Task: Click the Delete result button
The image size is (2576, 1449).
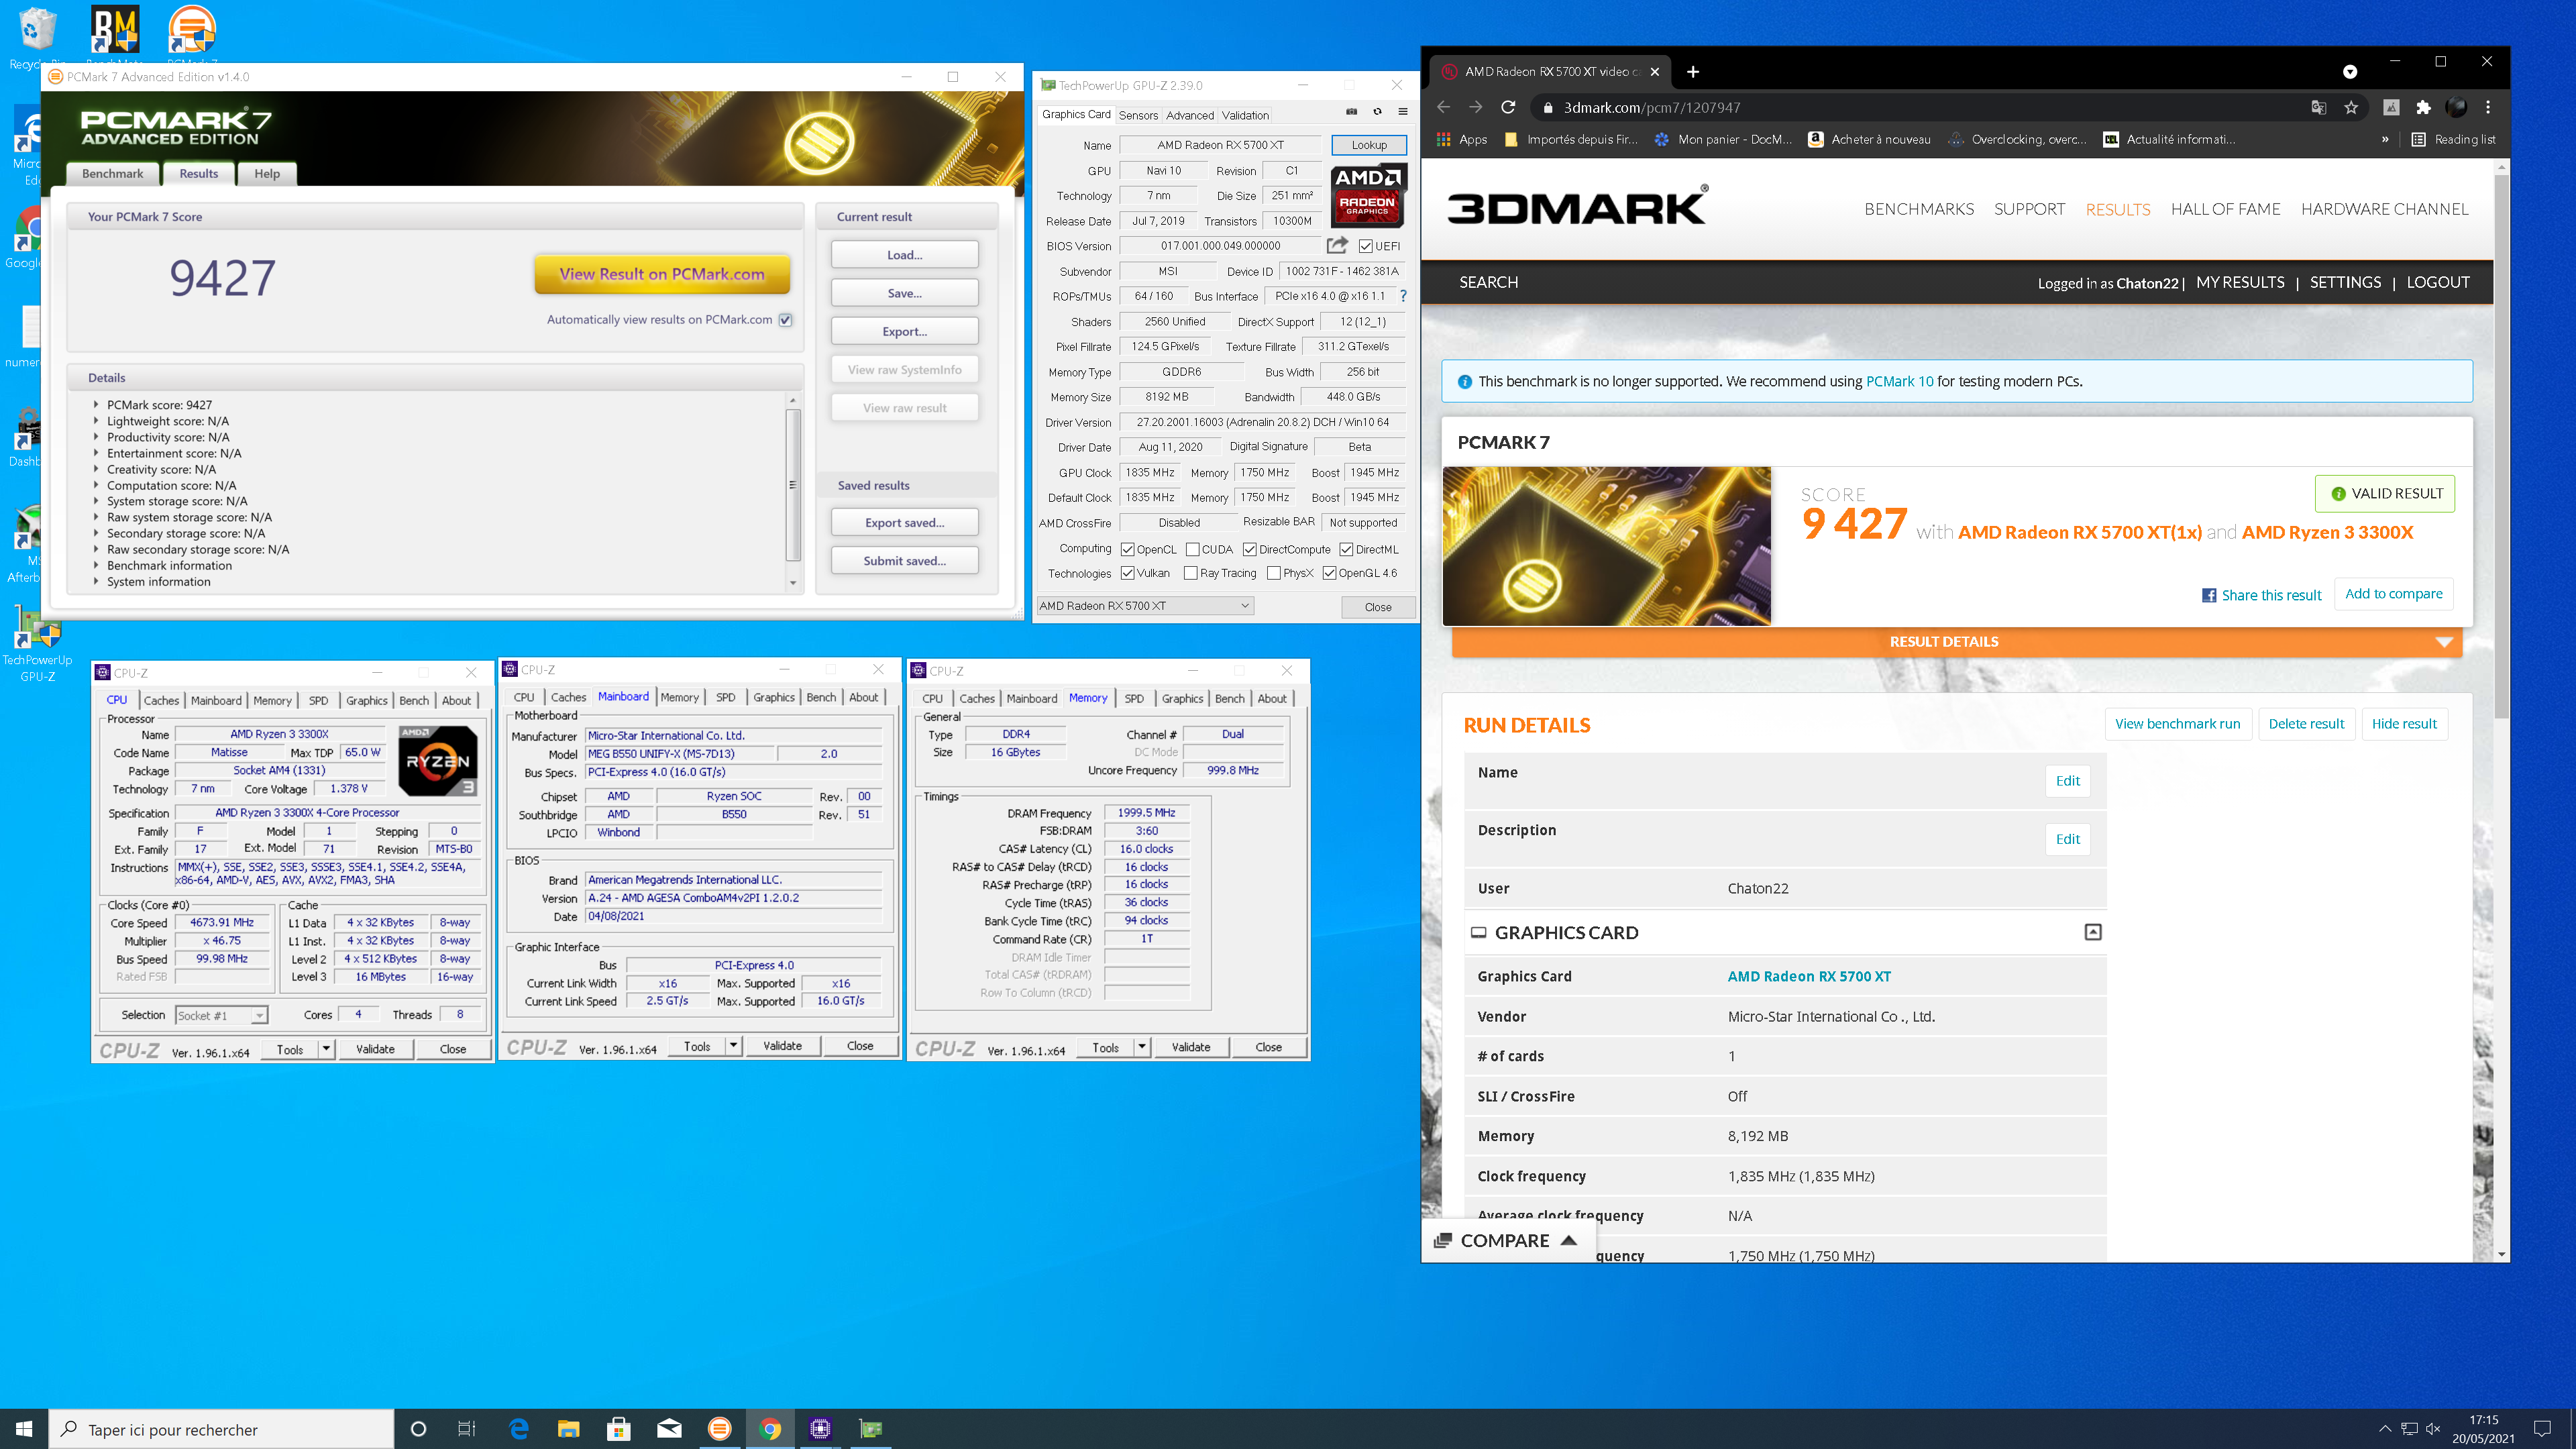Action: pyautogui.click(x=2306, y=724)
